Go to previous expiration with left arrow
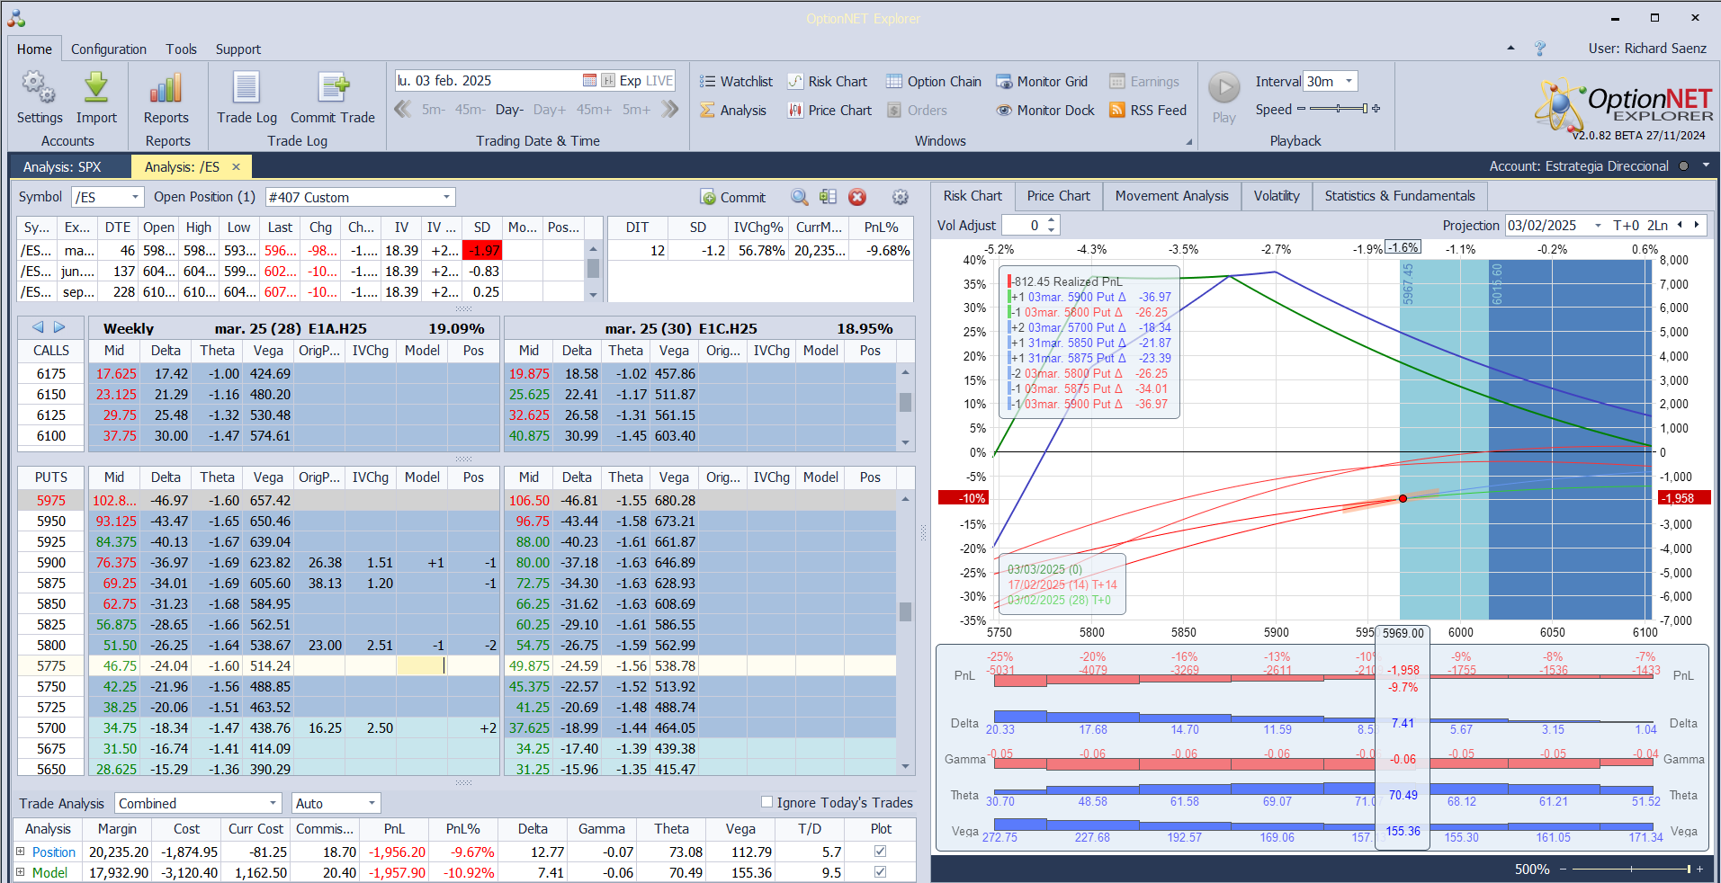Viewport: 1721px width, 883px height. (x=38, y=327)
